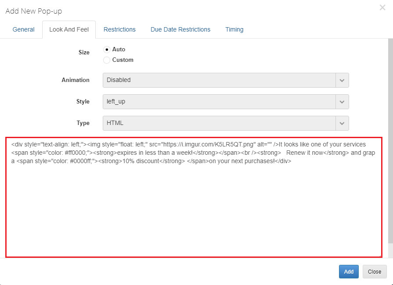Screen dimensions: 393x285
Task: Choose the Custom size radio button
Action: pyautogui.click(x=107, y=60)
